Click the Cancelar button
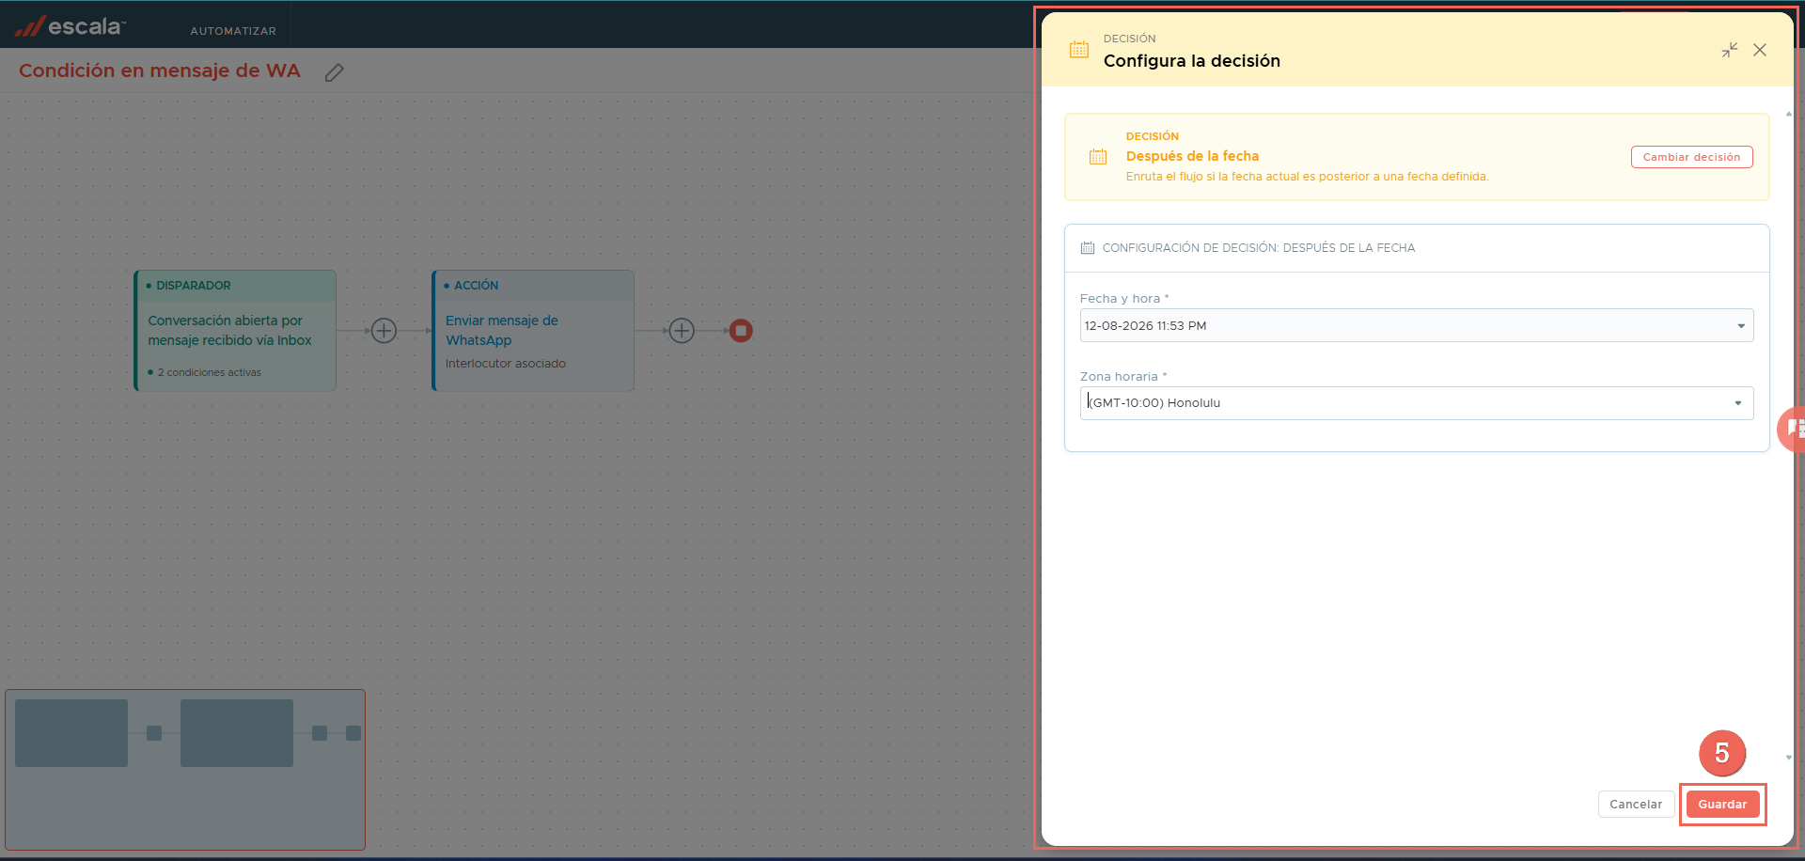 1636,805
